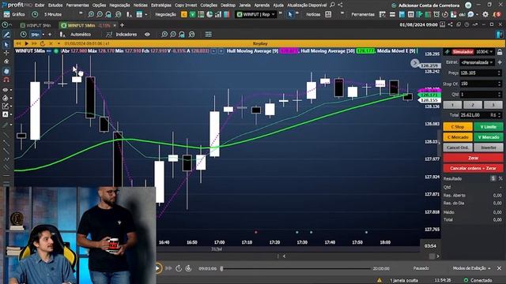Click the V Mercado button
Viewport: 506px width, 284px height.
coord(488,137)
